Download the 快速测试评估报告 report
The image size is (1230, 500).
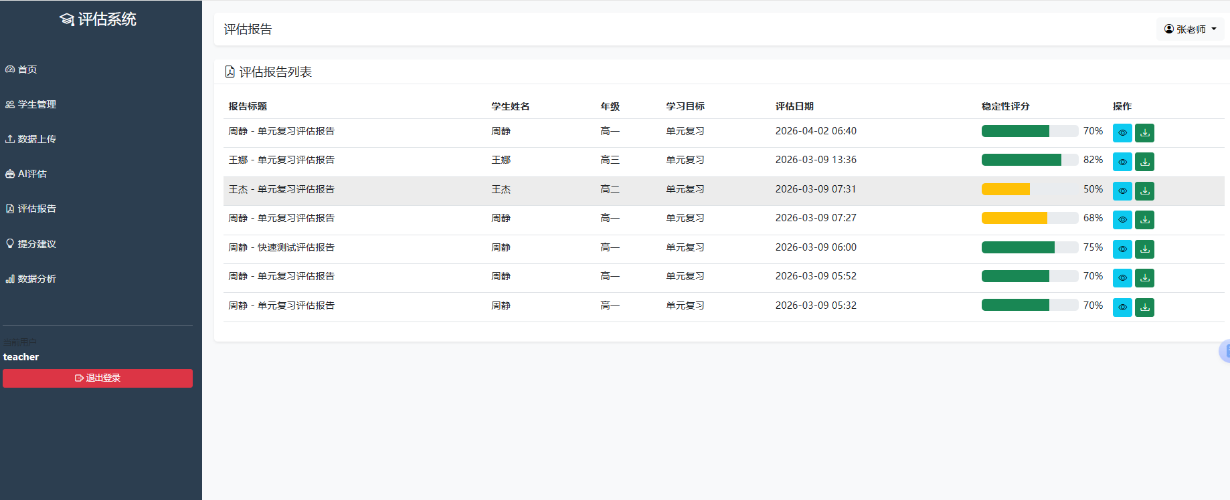(1144, 249)
